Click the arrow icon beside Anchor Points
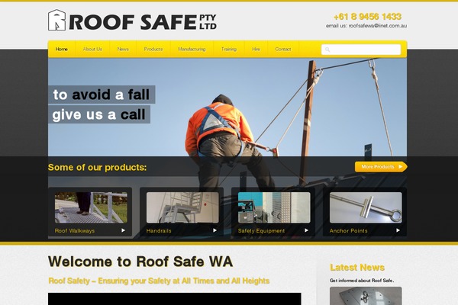 (398, 230)
